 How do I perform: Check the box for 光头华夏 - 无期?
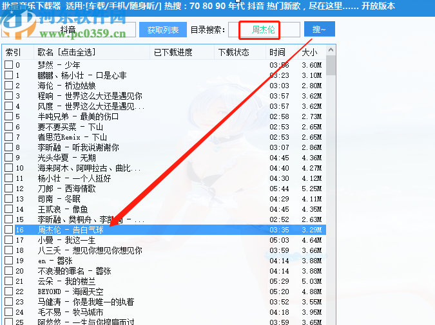(8, 158)
